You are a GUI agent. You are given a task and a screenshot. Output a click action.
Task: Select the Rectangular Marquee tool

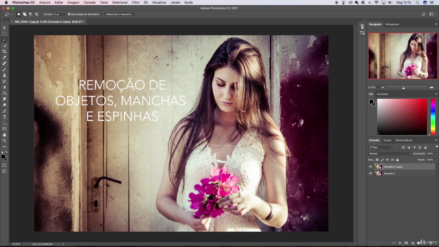click(4, 34)
